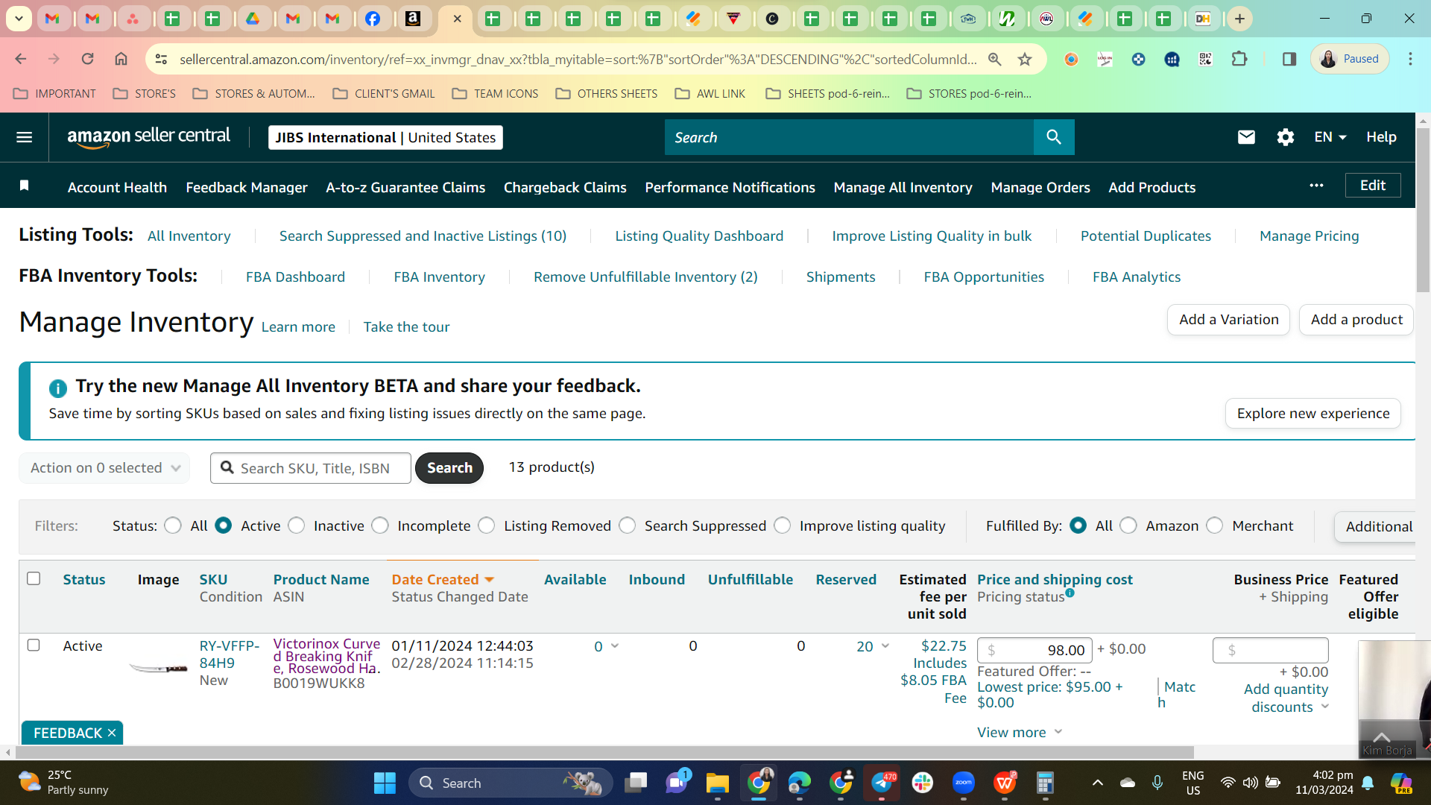Select the header select-all checkbox
This screenshot has height=805, width=1431.
(34, 579)
